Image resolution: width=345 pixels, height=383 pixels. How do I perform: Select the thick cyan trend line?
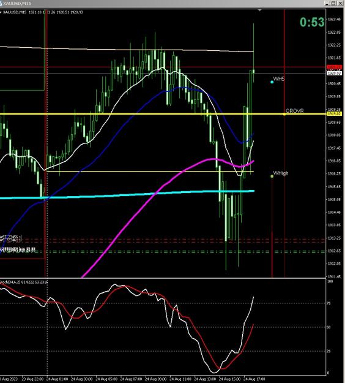pos(127,195)
